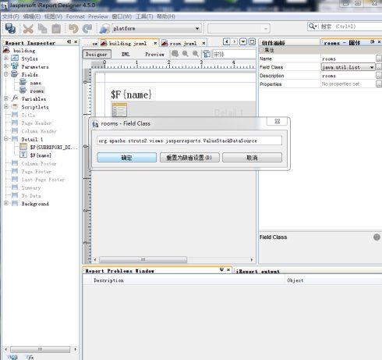
Task: Collapse the 属性 properties section
Action: pos(262,50)
